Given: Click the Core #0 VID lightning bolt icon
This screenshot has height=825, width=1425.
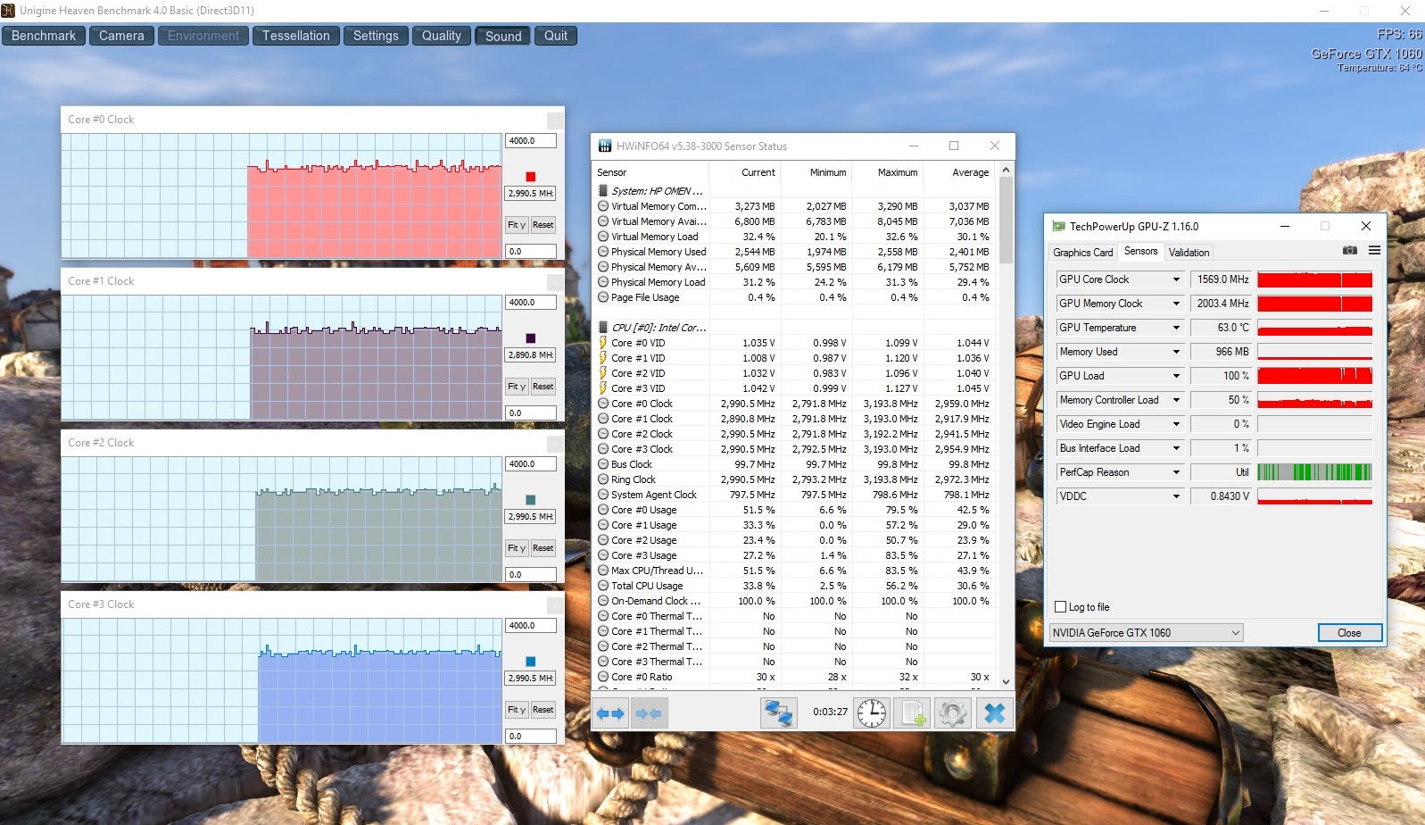Looking at the screenshot, I should (x=603, y=343).
